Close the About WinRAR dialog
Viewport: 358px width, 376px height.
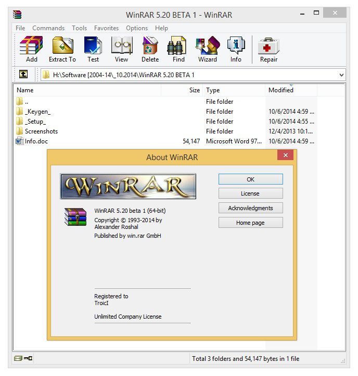coord(286,155)
